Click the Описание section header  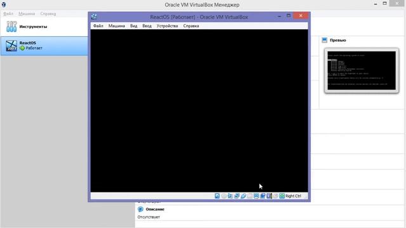tap(155, 209)
